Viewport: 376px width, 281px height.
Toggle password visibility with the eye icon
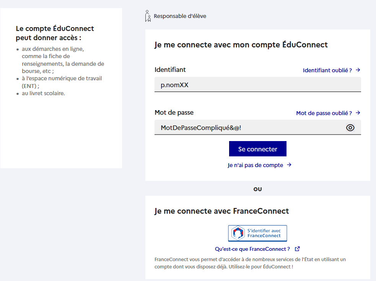pyautogui.click(x=350, y=128)
